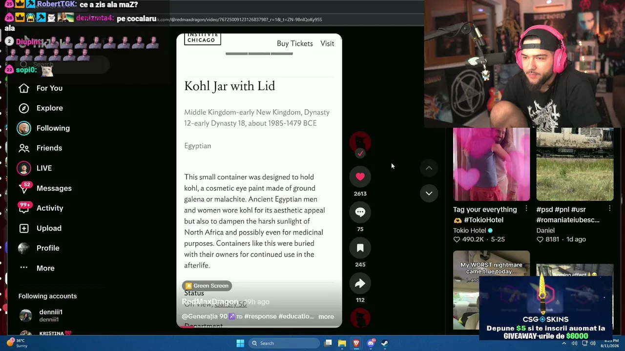Show hidden system tray icons
This screenshot has height=351, width=625.
tap(564, 343)
